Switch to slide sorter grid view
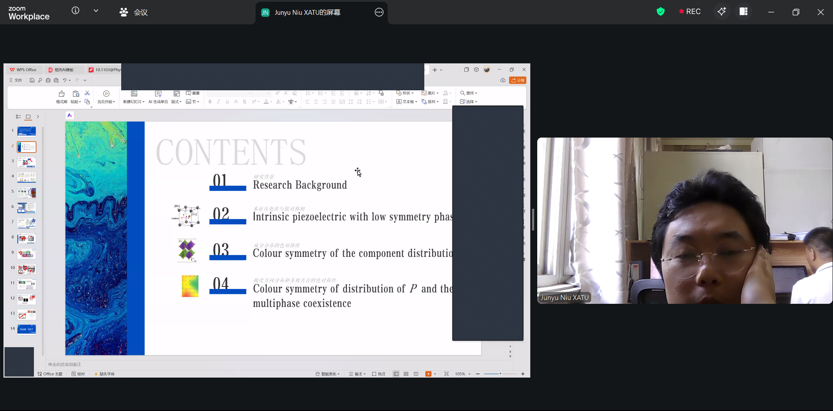Screen dimensions: 833x411 [406, 374]
